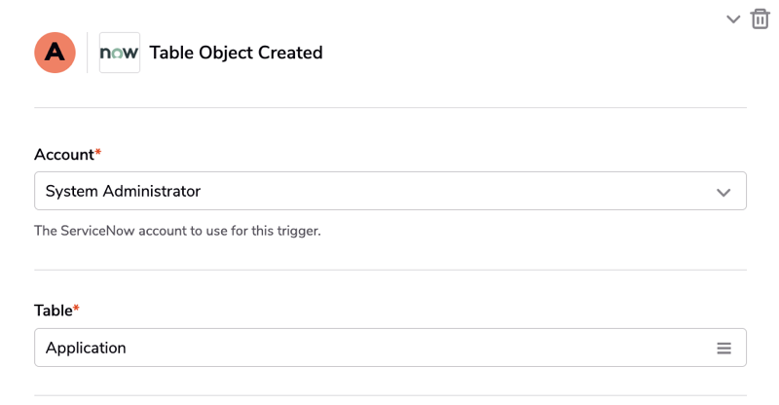Image resolution: width=779 pixels, height=405 pixels.
Task: Click the orange A step badge
Action: point(55,53)
